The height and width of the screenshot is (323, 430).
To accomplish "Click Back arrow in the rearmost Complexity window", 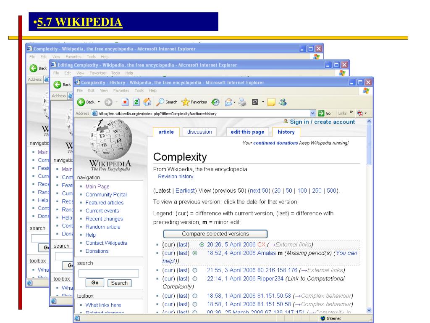I will [34, 68].
